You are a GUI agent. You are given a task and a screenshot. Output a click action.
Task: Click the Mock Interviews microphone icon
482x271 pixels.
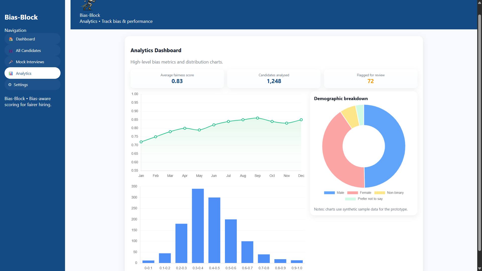11,62
